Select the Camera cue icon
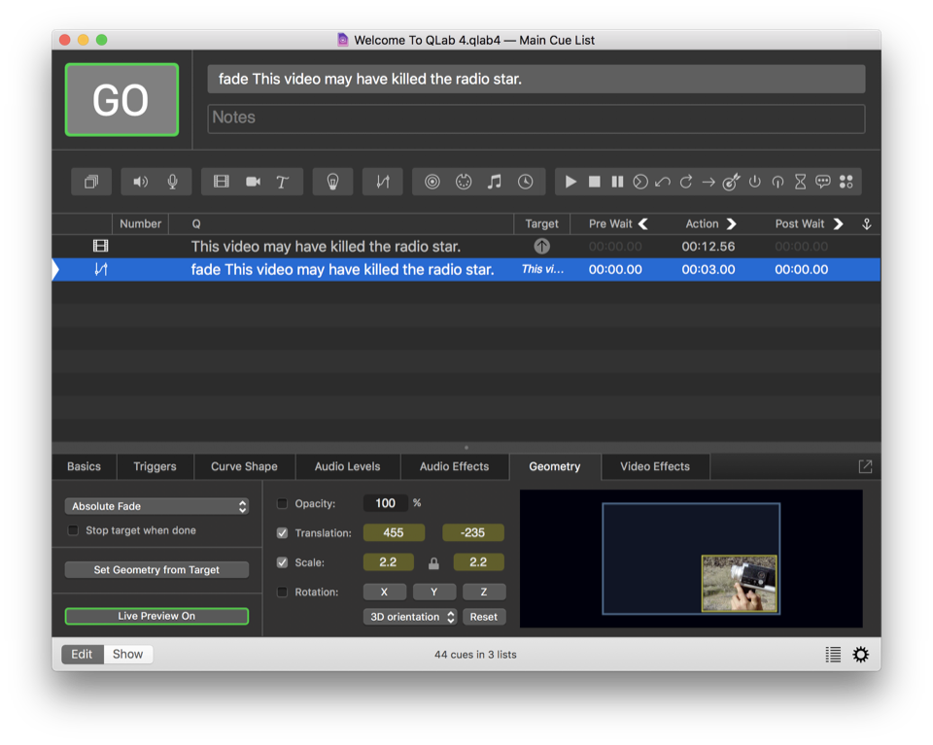933x745 pixels. click(253, 182)
